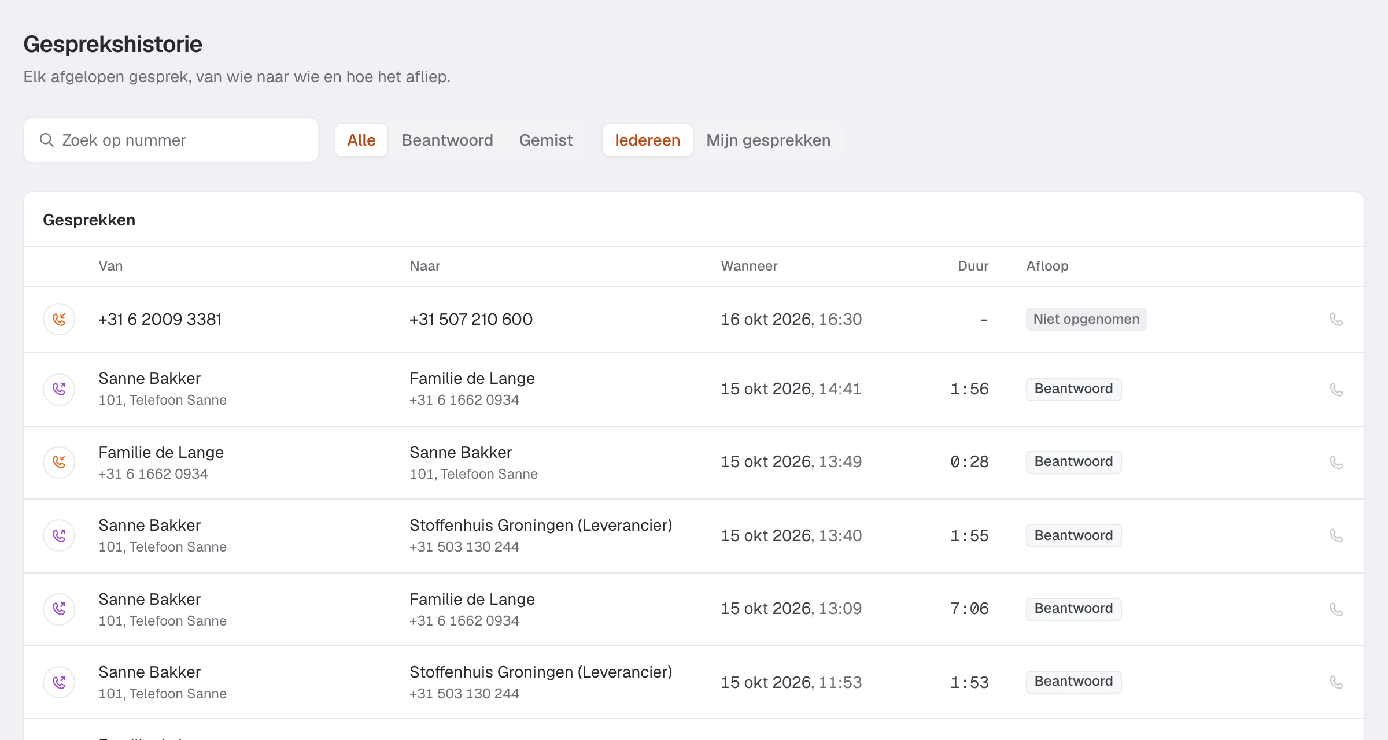Click the search magnifier icon
The width and height of the screenshot is (1388, 740).
[x=47, y=140]
